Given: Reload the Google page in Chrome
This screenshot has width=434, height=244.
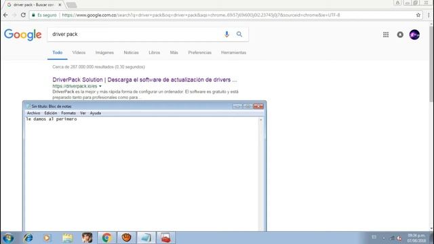Looking at the screenshot, I should pos(23,15).
